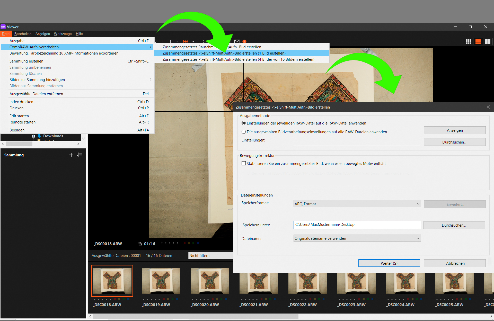Click the Einstellungen text field

(356, 142)
